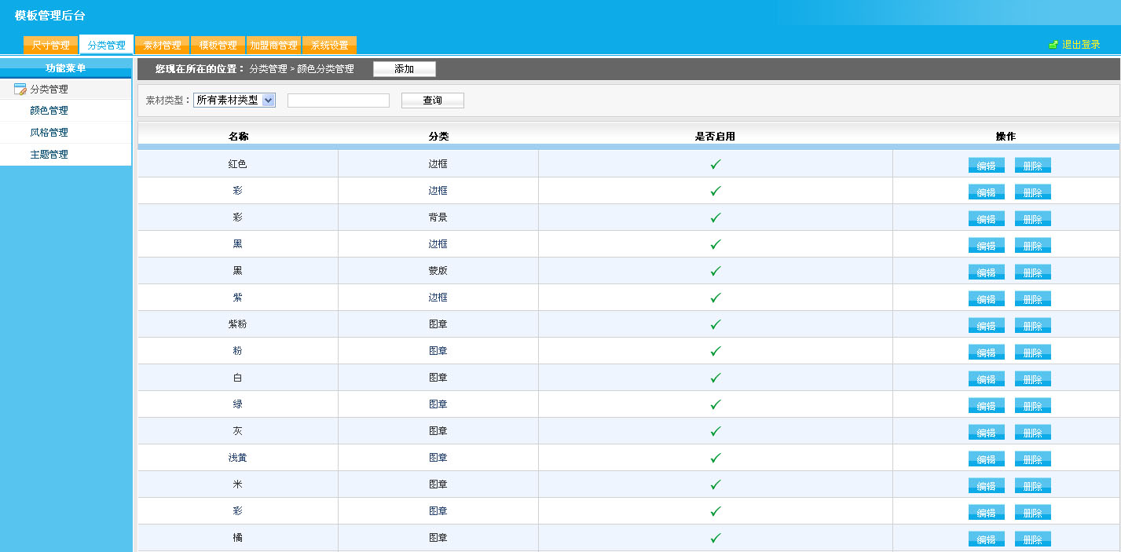Edit the 米 entry
The width and height of the screenshot is (1121, 552).
pyautogui.click(x=987, y=486)
